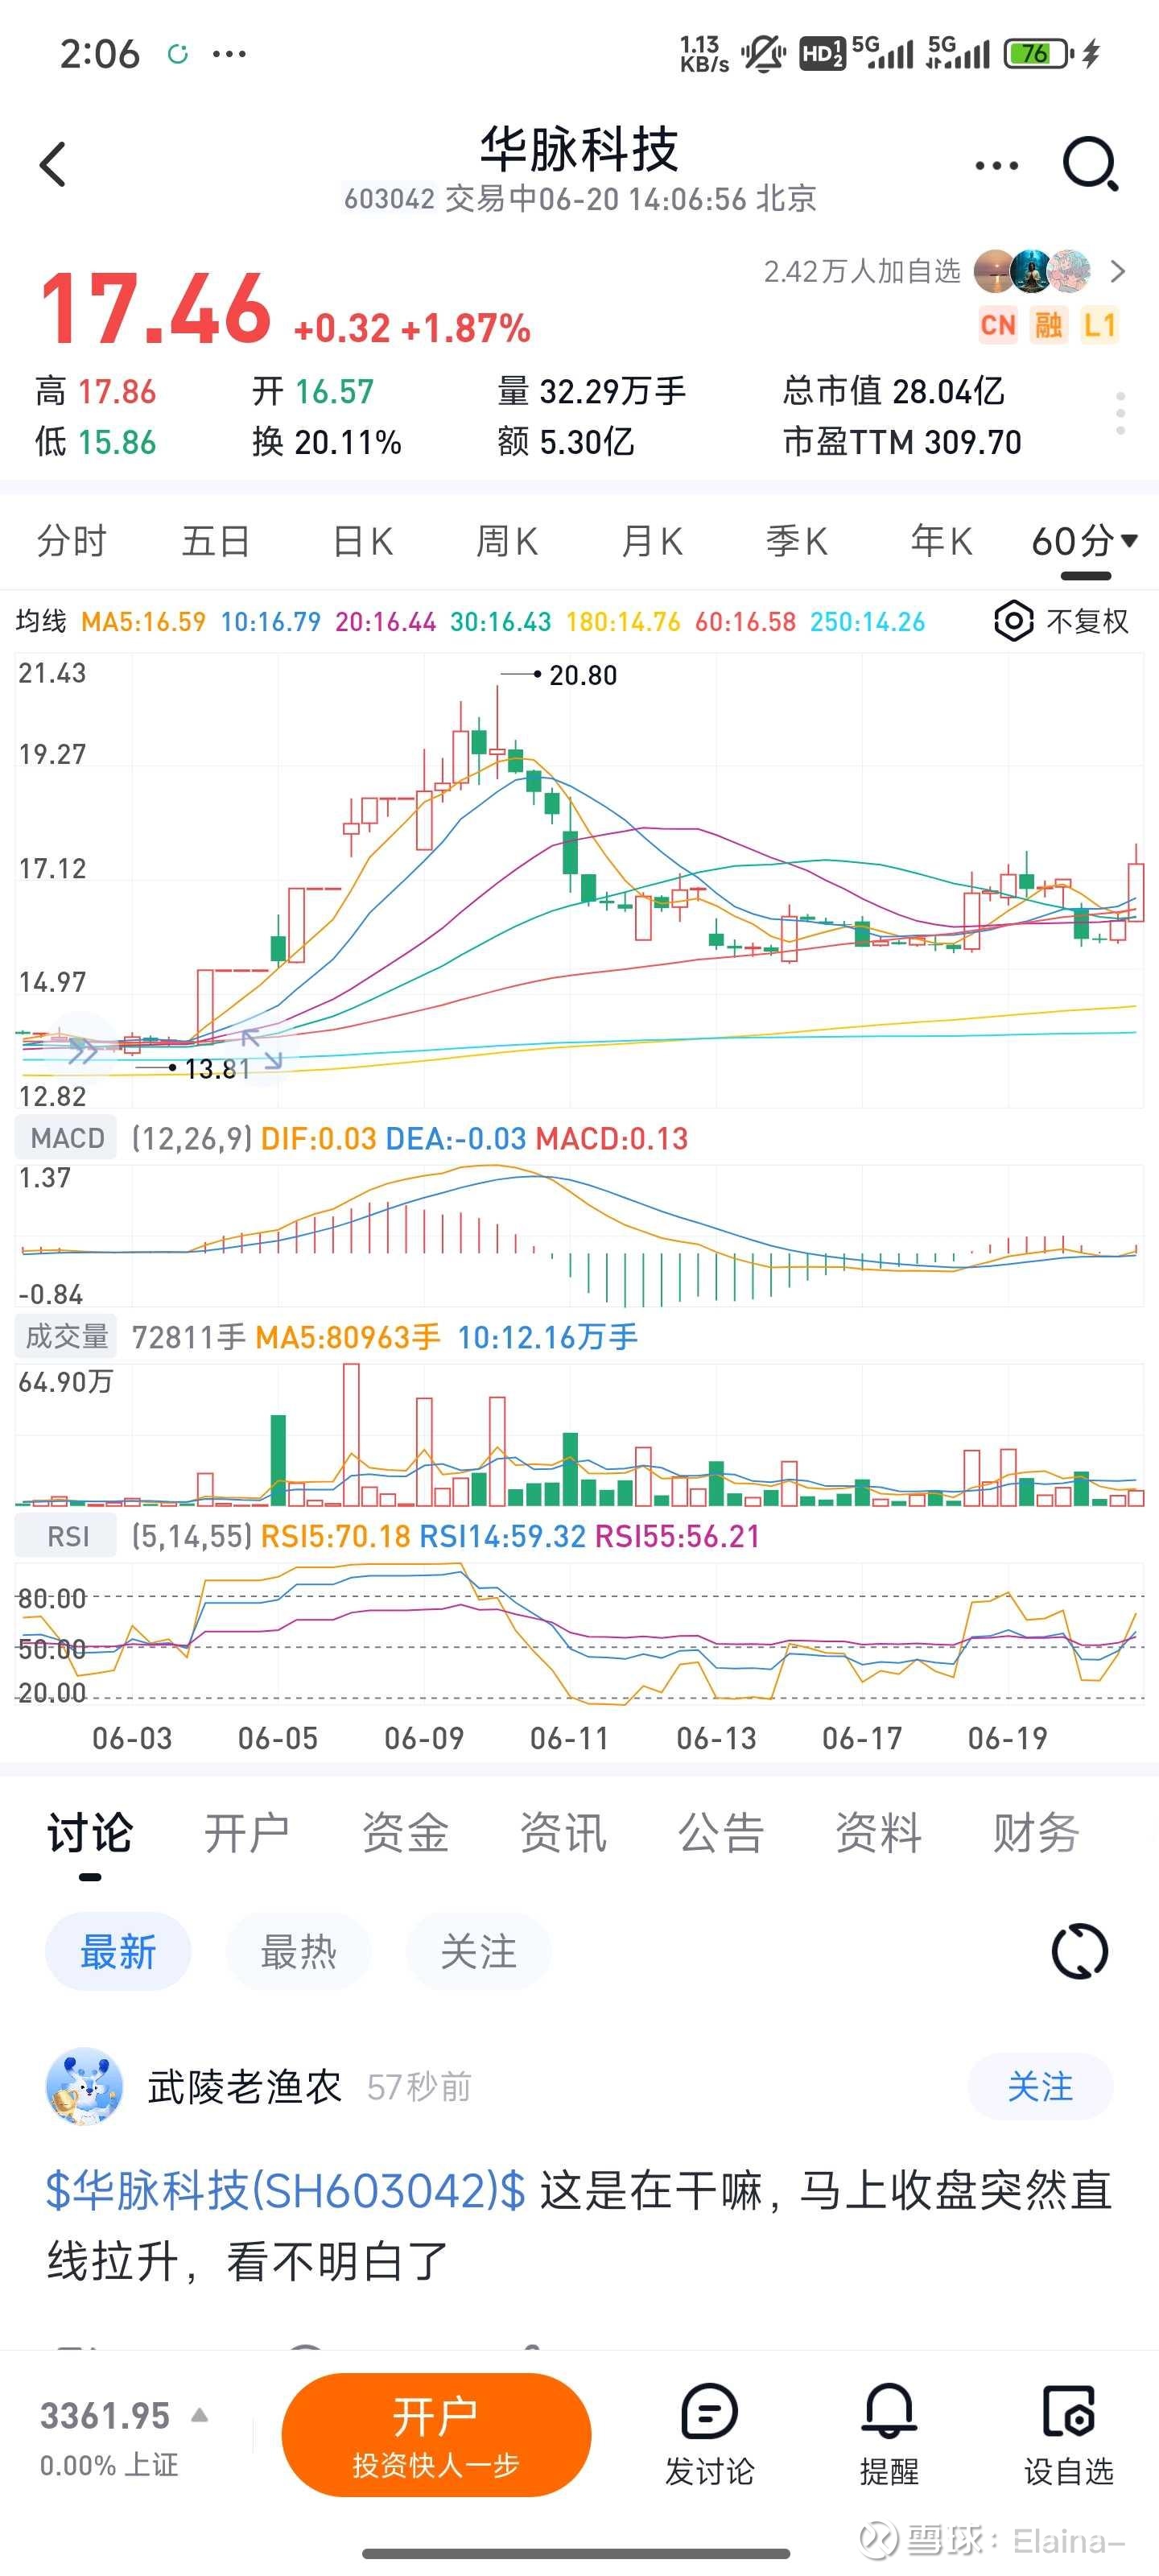Select the 资讯 news tab
1159x2576 pixels.
pyautogui.click(x=563, y=1833)
